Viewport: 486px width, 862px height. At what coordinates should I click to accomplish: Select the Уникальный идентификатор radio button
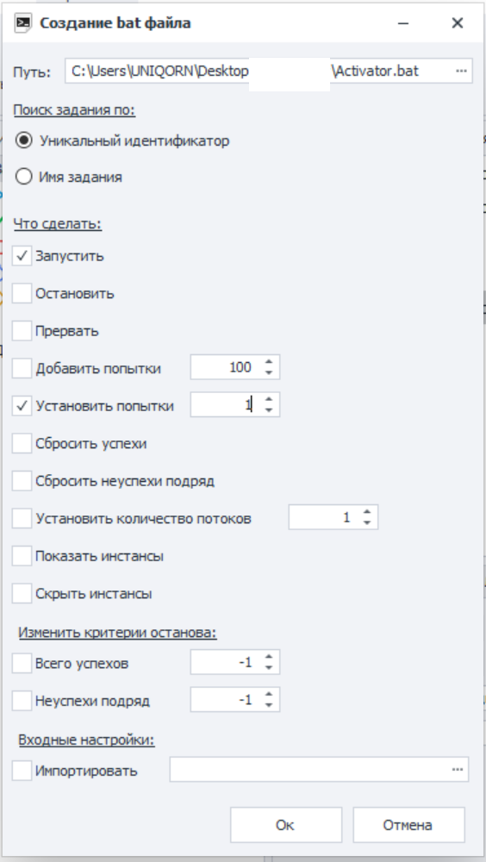tap(23, 141)
